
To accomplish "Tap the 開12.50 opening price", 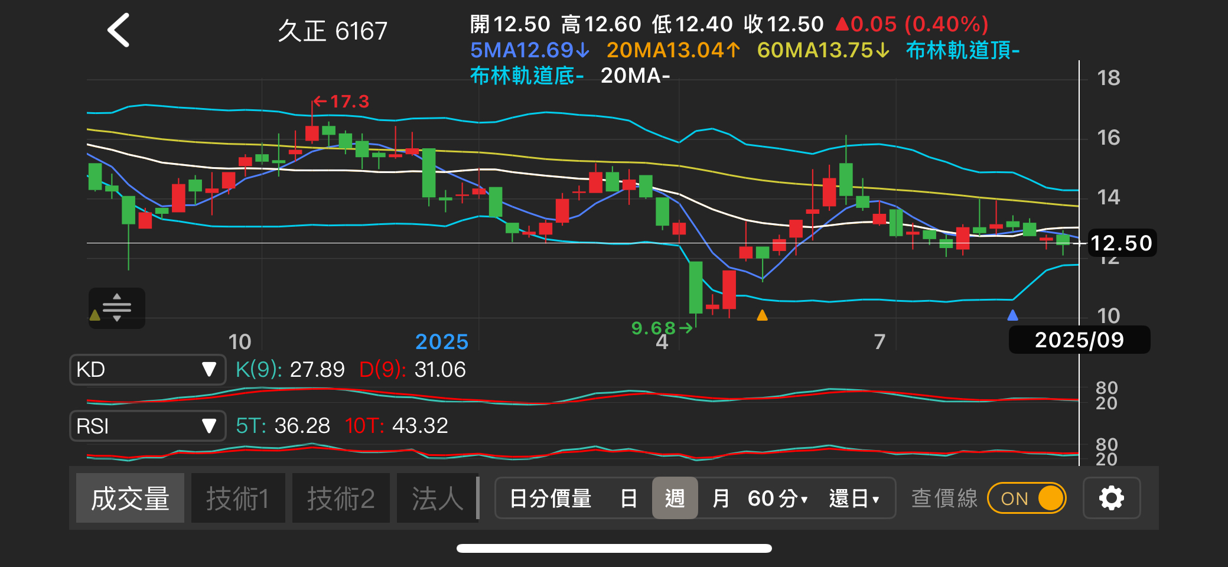I will [510, 24].
